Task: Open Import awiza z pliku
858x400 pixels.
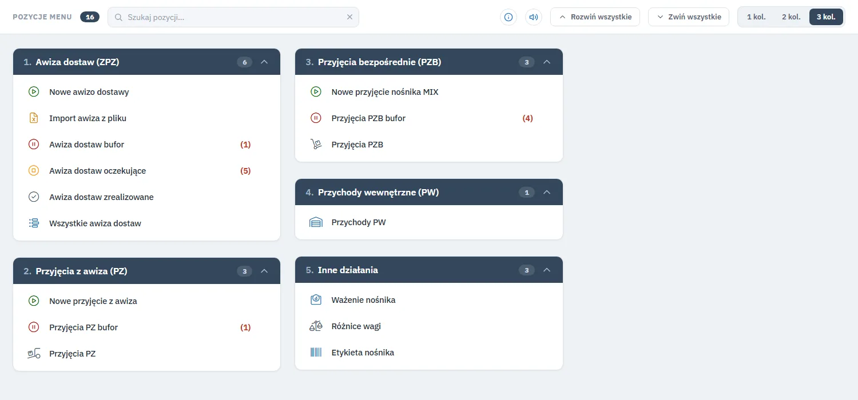Action: 146,118
